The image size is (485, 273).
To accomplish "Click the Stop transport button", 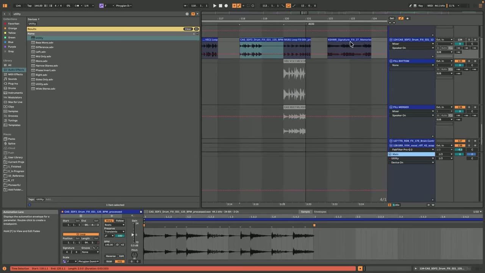I will pos(221,6).
